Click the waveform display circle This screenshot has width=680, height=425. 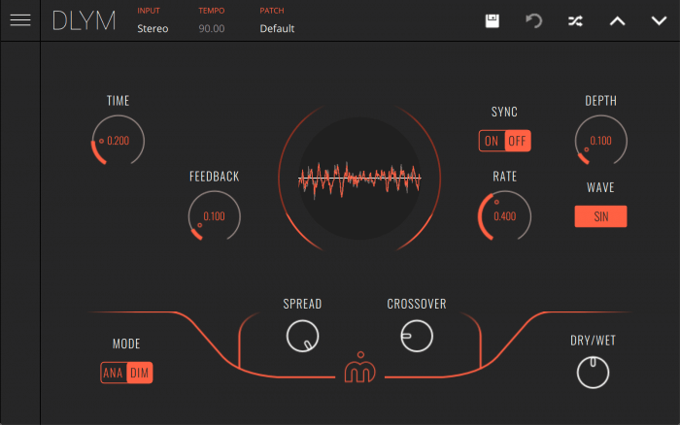pos(359,179)
